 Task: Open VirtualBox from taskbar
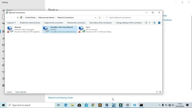[107, 105]
